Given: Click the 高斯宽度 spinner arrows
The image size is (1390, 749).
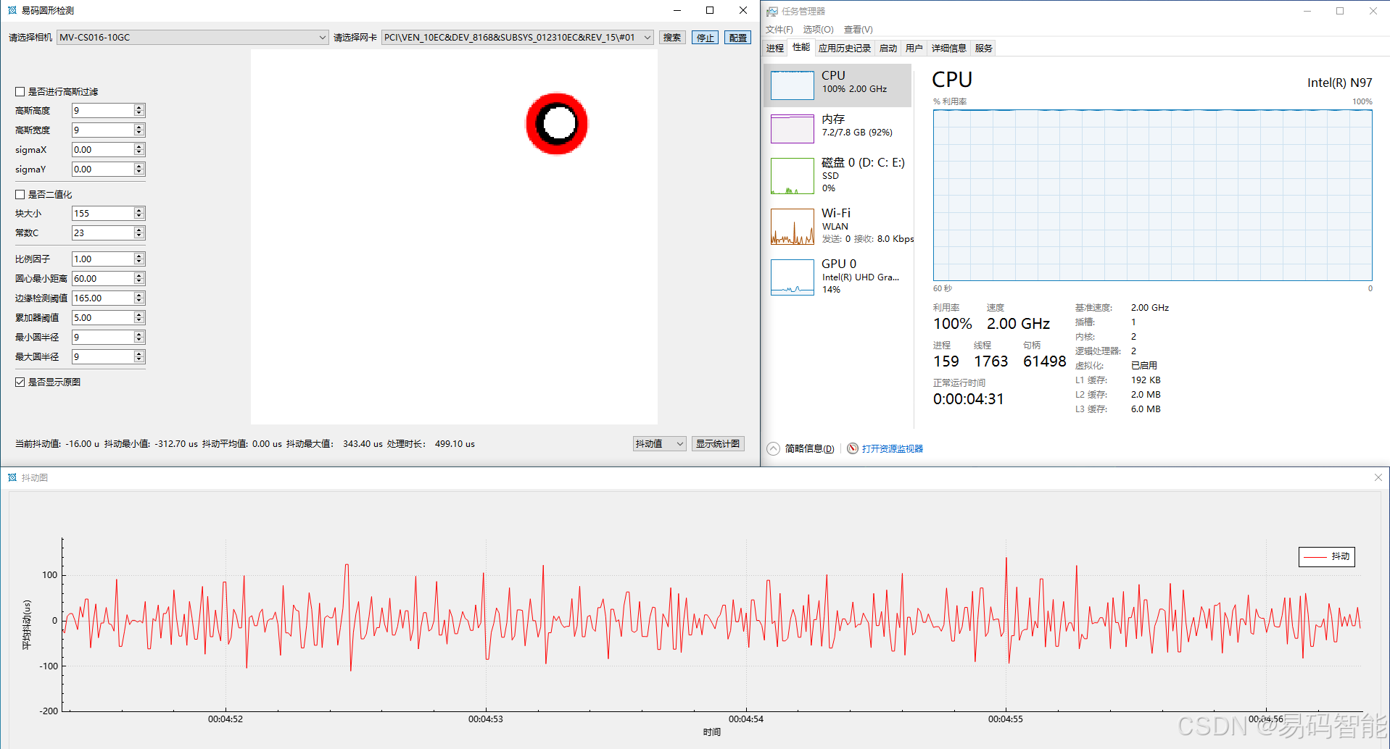Looking at the screenshot, I should click(x=138, y=130).
